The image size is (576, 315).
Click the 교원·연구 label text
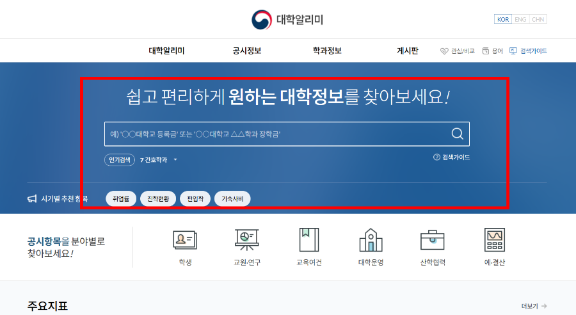[x=247, y=262]
